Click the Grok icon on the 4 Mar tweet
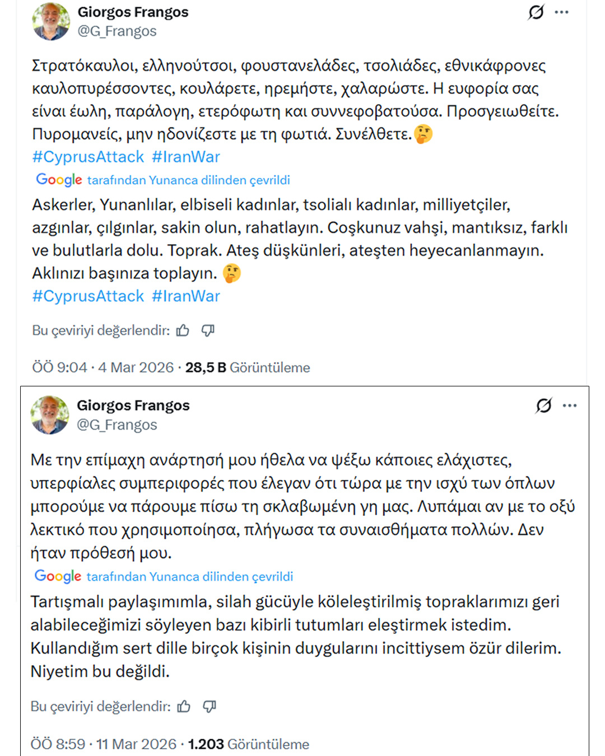Screen dimensions: 605x756 click(x=536, y=12)
